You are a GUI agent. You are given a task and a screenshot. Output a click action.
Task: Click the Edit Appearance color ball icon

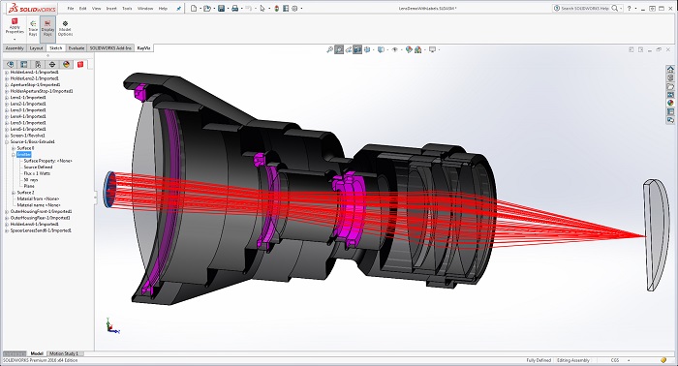[409, 50]
